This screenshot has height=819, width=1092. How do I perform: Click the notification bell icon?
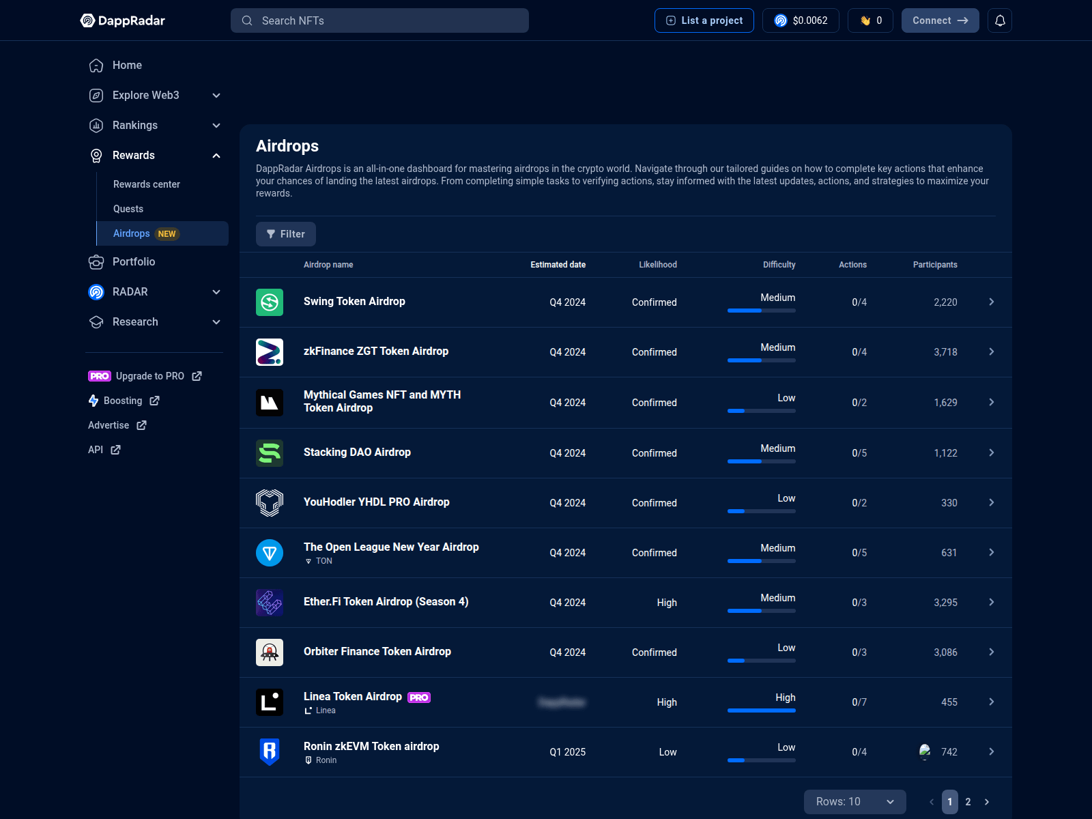tap(1000, 20)
